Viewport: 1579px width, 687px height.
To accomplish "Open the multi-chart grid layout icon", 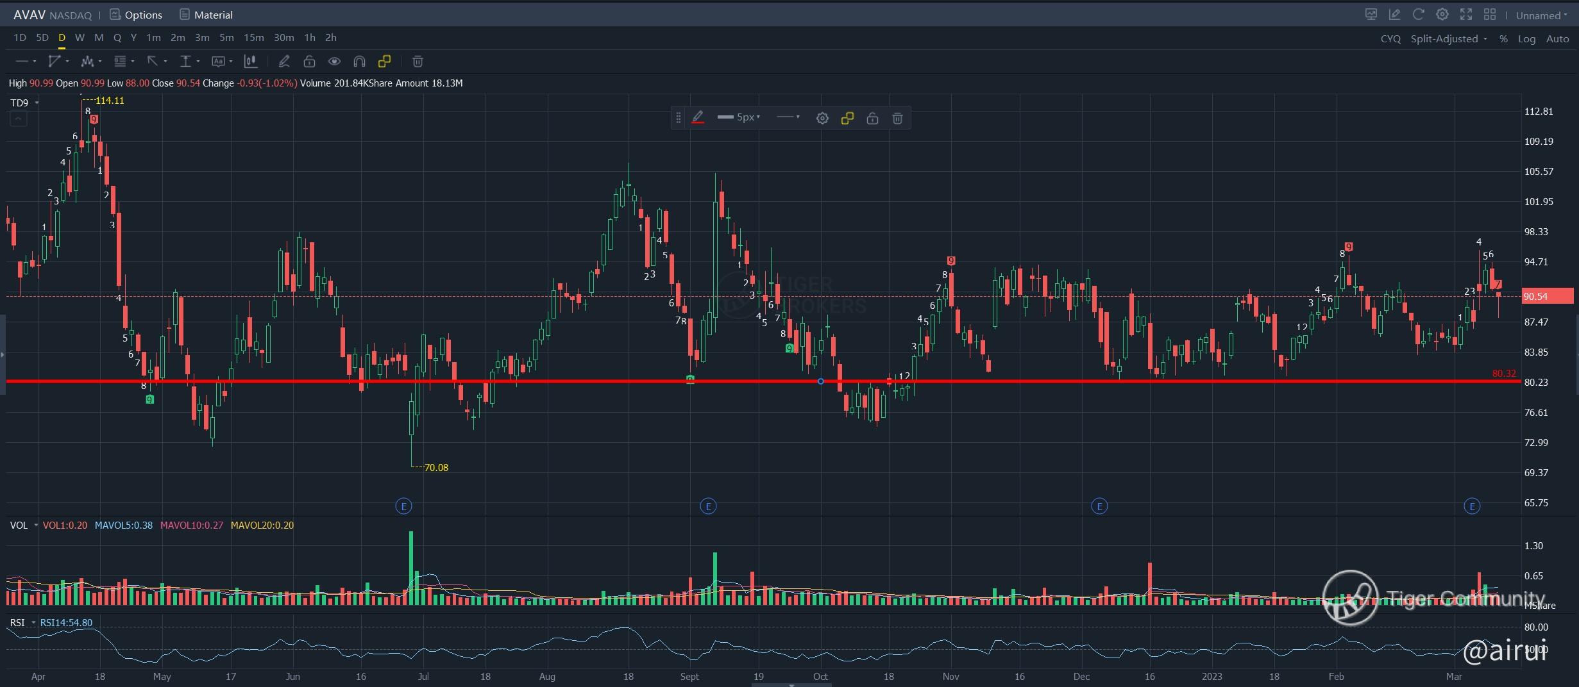I will tap(1490, 15).
